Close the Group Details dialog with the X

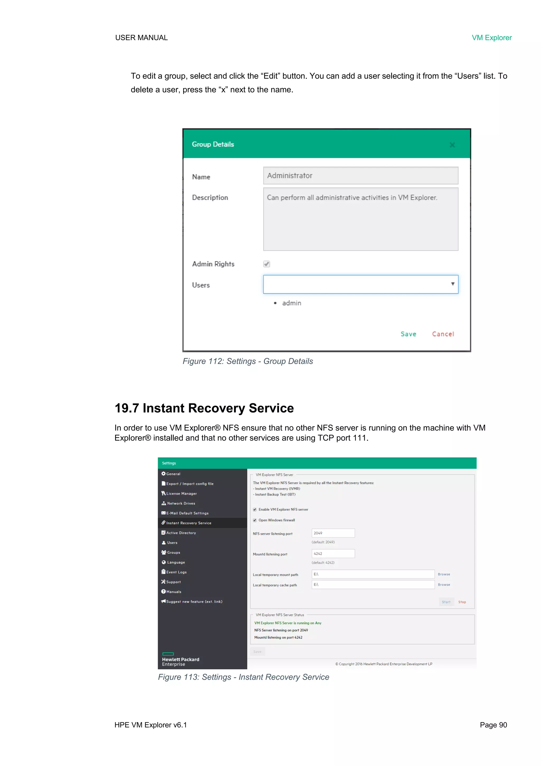pos(452,145)
